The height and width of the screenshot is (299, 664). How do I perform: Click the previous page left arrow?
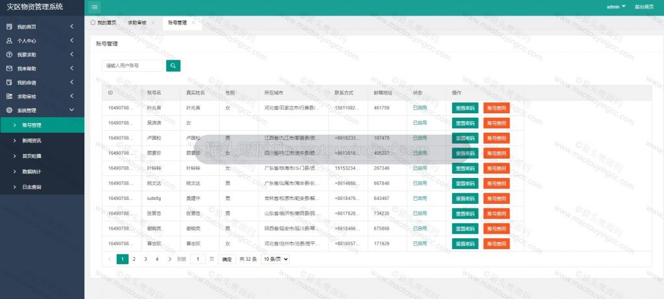[110, 260]
